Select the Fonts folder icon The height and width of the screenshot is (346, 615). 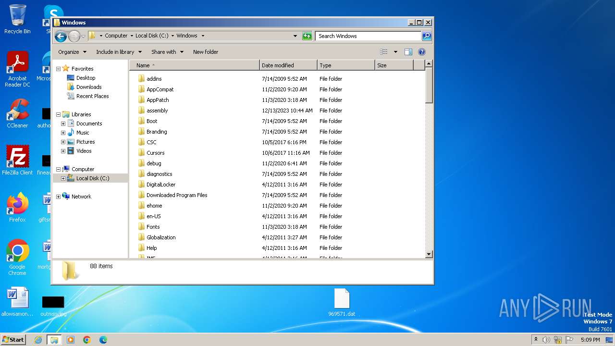[x=141, y=227]
